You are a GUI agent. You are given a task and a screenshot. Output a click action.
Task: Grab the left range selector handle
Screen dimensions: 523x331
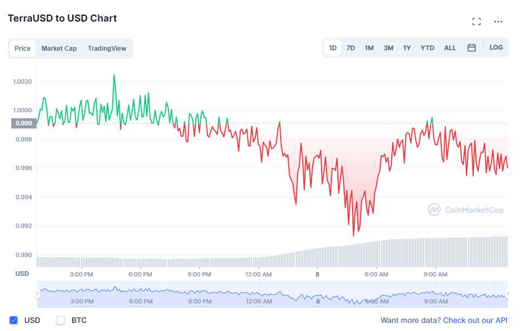37,294
